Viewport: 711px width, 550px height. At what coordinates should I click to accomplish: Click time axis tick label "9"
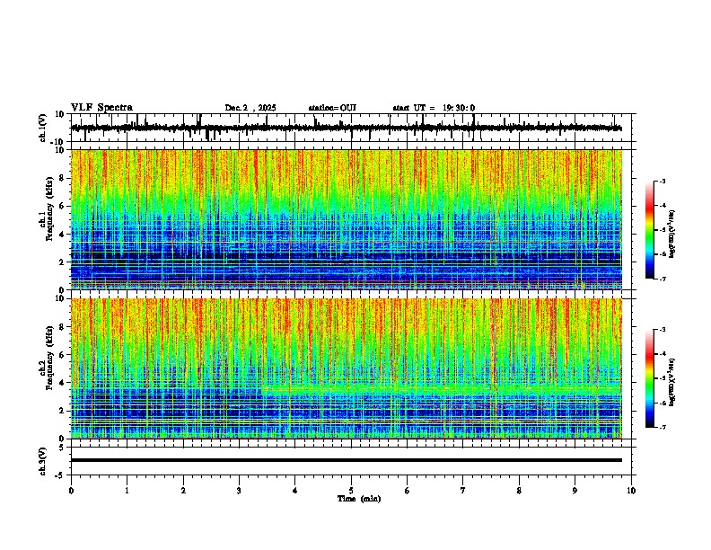[575, 491]
